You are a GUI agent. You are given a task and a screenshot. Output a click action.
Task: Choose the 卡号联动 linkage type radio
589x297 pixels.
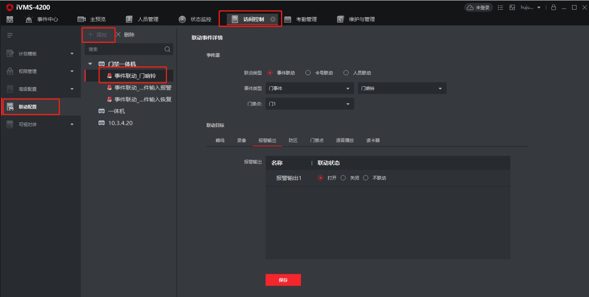click(308, 73)
